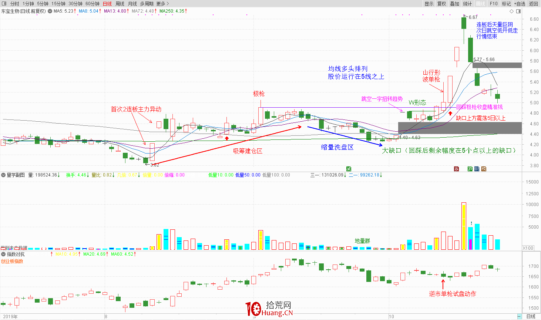541x320 pixels.
Task: Click the 日线 label at bottom-right
Action: [x=531, y=317]
